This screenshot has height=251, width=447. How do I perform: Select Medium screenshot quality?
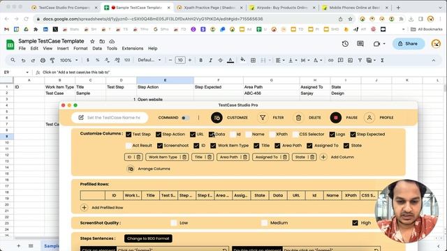tap(264, 223)
